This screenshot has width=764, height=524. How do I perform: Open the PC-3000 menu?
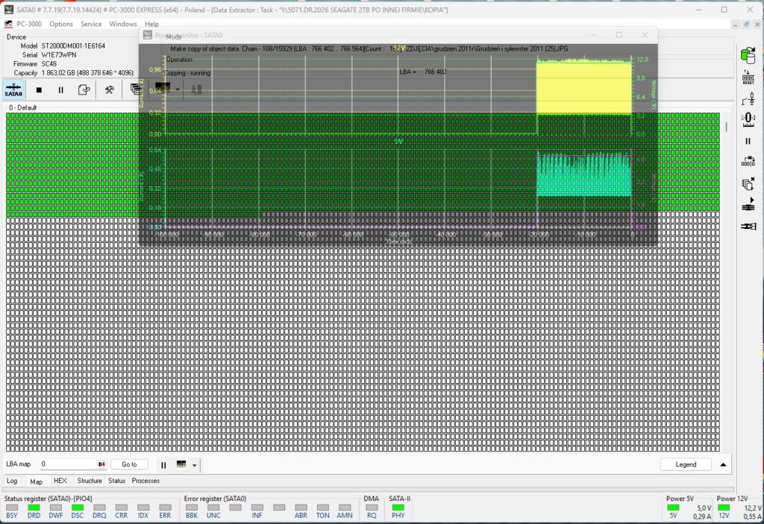pyautogui.click(x=29, y=24)
